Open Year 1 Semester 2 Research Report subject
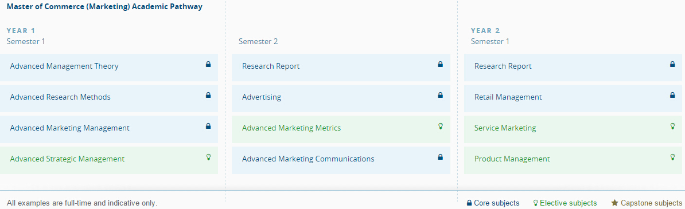Viewport: 685px width, 209px height. 341,67
